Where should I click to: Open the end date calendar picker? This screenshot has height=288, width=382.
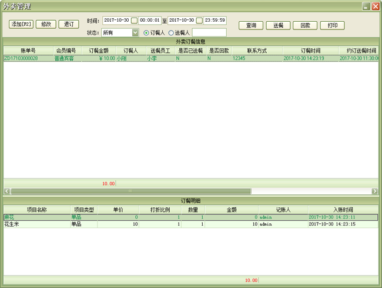pyautogui.click(x=199, y=21)
